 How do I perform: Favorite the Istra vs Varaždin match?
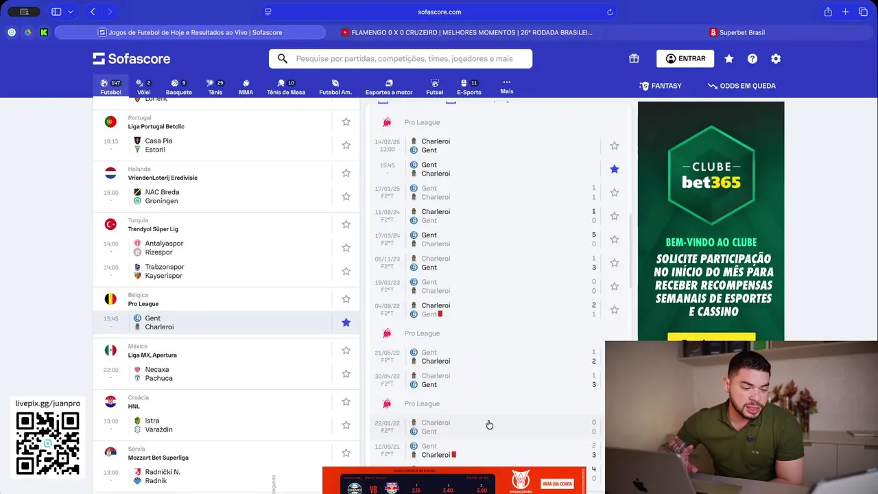tap(346, 425)
